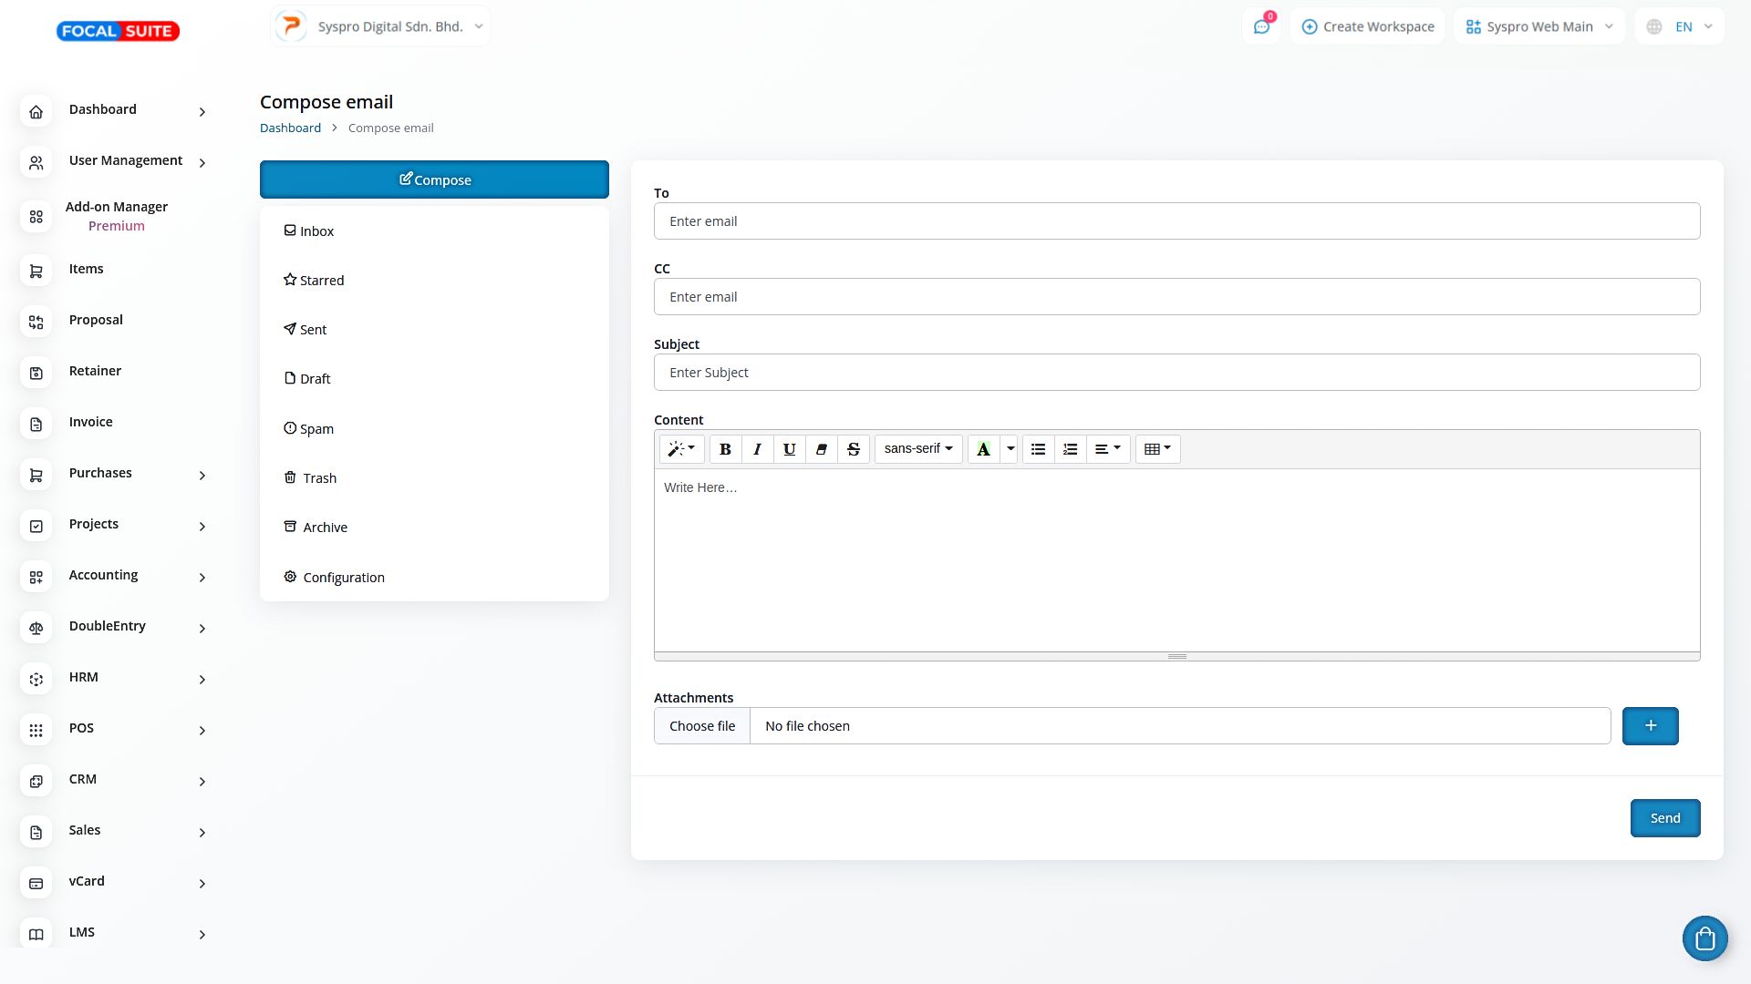Expand paragraph alignment dropdown
The image size is (1751, 984).
pyautogui.click(x=1108, y=449)
